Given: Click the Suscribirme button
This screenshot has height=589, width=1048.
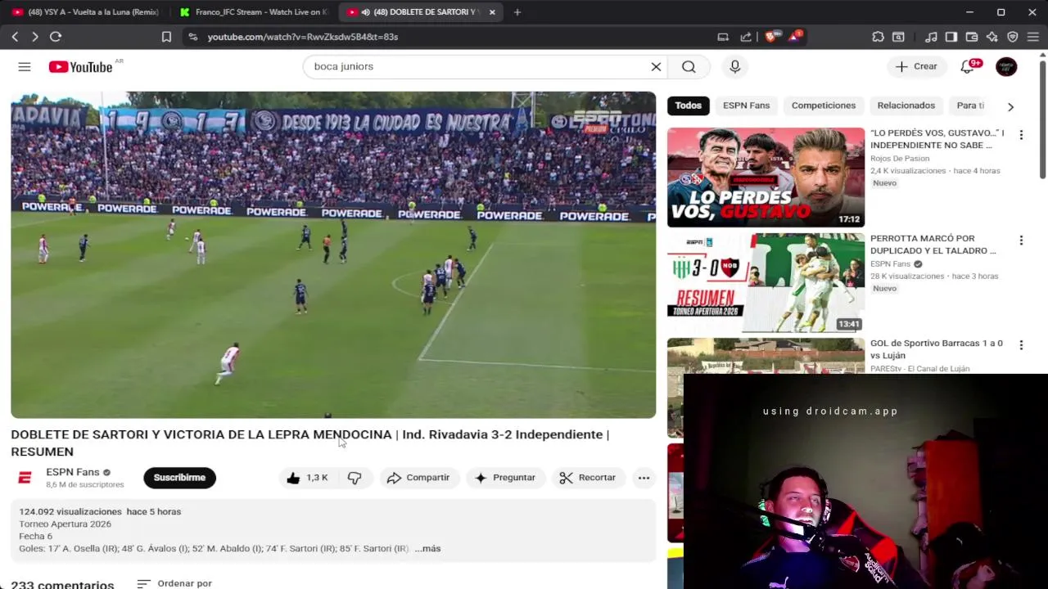Looking at the screenshot, I should [x=179, y=478].
